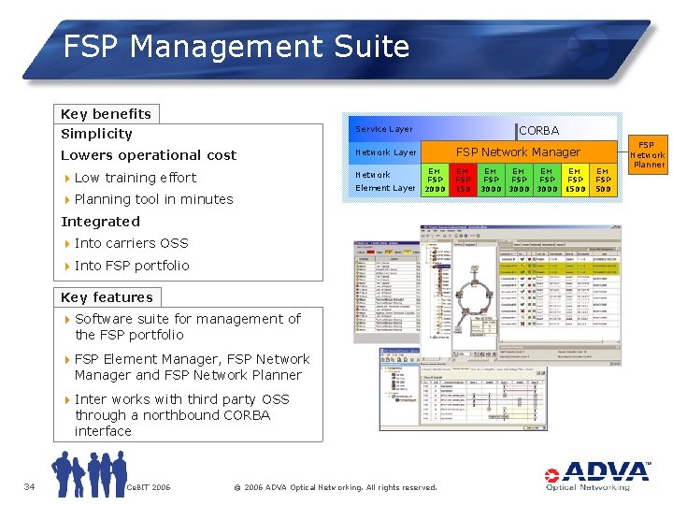Click the orange FSP Network Manager block
Image resolution: width=673 pixels, height=505 pixels.
pyautogui.click(x=519, y=152)
